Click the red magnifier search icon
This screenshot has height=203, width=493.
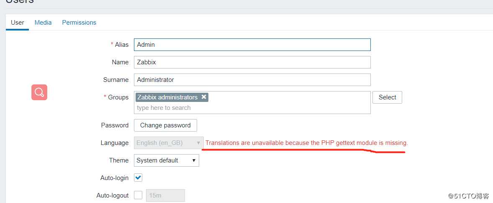39,92
